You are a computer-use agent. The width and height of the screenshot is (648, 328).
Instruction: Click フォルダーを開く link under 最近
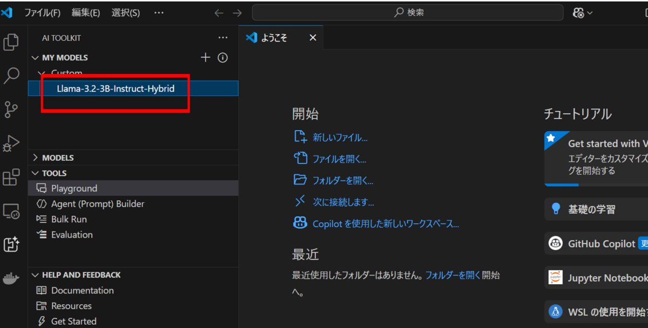pos(453,275)
